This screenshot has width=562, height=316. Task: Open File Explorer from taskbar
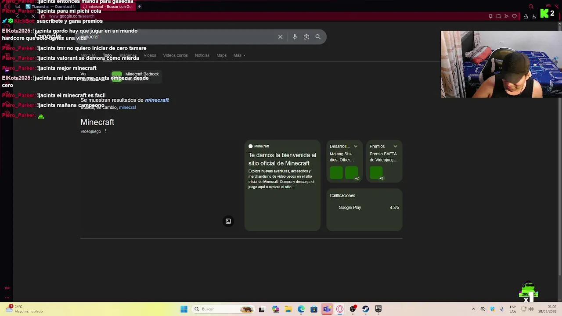pyautogui.click(x=288, y=309)
